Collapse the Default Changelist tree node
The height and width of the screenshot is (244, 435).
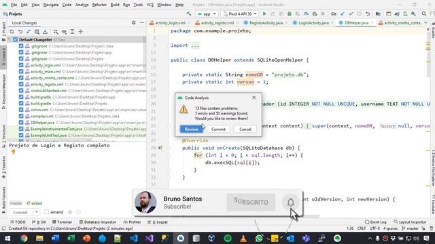tap(10, 39)
